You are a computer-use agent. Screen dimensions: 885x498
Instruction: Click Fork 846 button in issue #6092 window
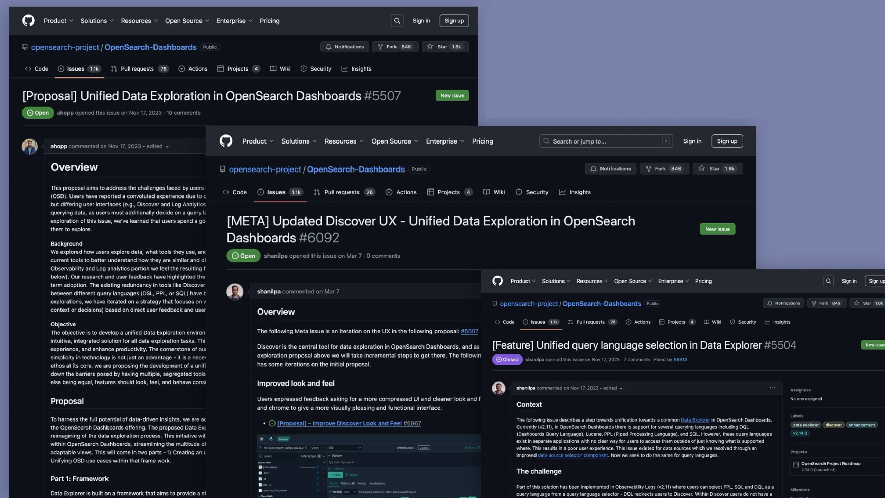point(664,169)
